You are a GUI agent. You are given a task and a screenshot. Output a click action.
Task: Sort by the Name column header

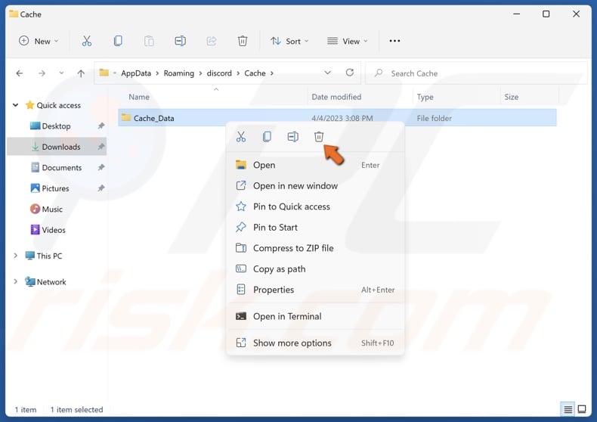point(139,97)
